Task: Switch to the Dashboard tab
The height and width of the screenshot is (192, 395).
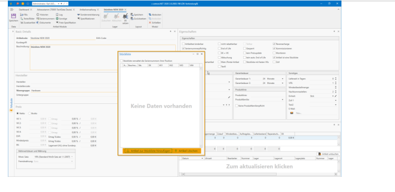Action: click(24, 9)
